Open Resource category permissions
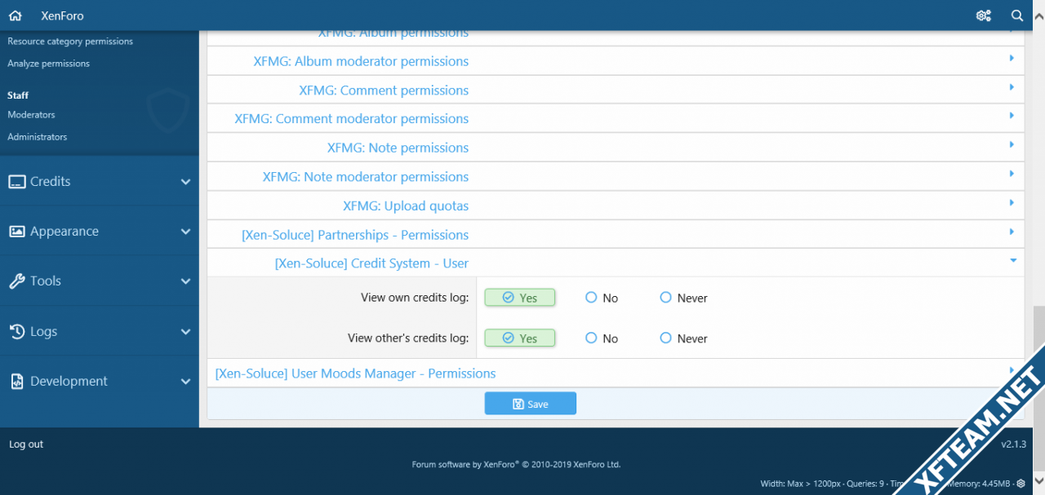Viewport: 1045px width, 495px height. pyautogui.click(x=70, y=41)
